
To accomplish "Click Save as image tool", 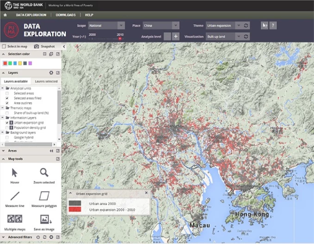I will coord(44,223).
